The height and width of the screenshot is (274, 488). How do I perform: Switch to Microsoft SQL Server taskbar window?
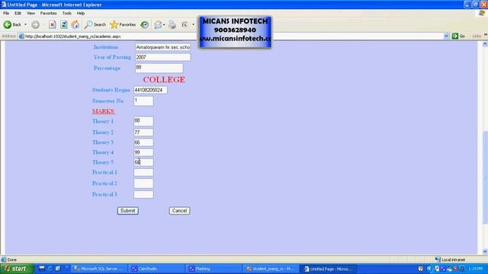99,269
